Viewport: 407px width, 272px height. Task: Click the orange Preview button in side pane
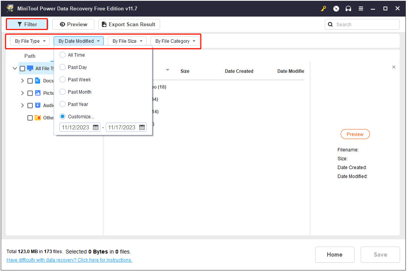click(355, 134)
